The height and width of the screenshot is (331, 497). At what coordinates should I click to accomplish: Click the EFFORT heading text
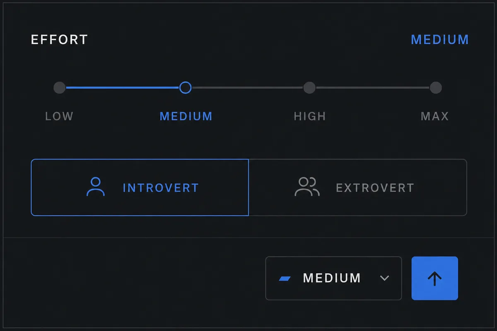60,40
